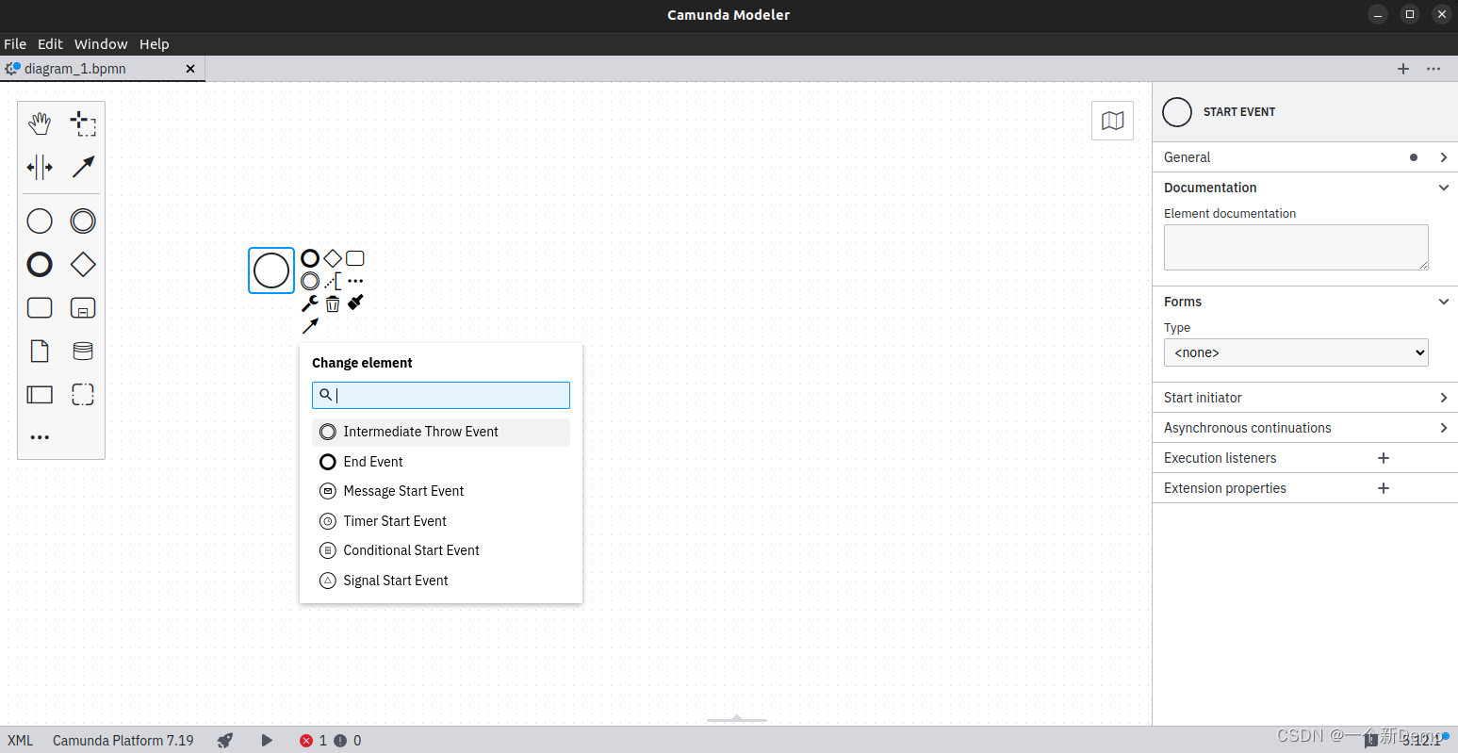The height and width of the screenshot is (753, 1458).
Task: Click the wrench change type icon
Action: [310, 303]
